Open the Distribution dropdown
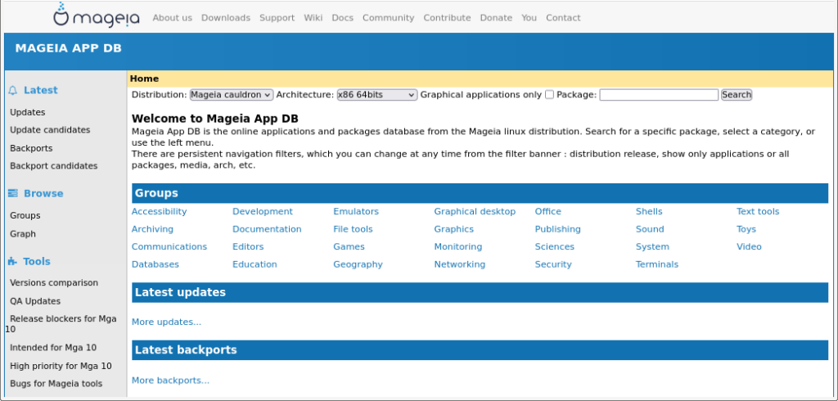The height and width of the screenshot is (401, 838). 232,95
